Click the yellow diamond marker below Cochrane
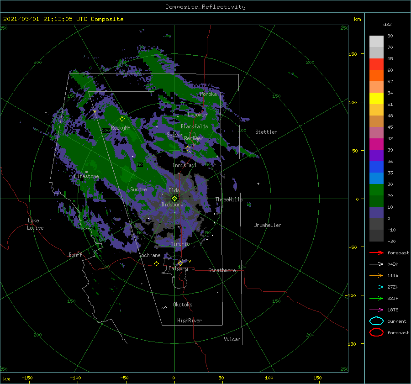Viewport: 411px width, 384px height. coord(157,263)
